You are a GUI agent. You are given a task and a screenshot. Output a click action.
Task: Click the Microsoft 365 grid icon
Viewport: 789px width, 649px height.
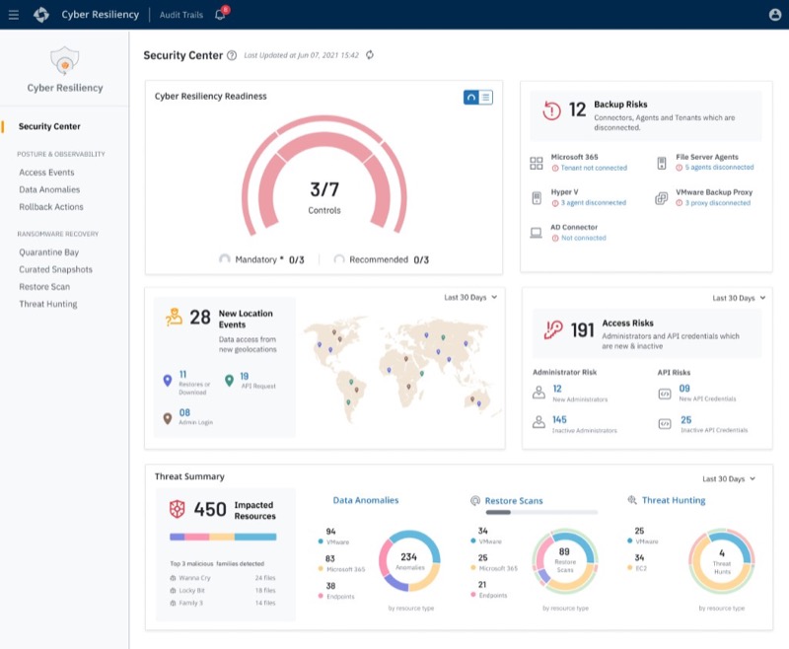pyautogui.click(x=536, y=163)
